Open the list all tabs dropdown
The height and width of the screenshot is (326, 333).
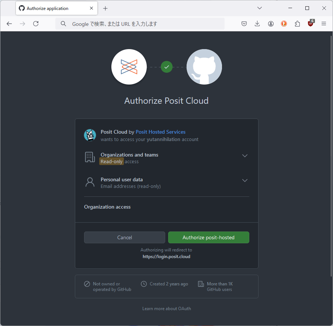pos(259,8)
